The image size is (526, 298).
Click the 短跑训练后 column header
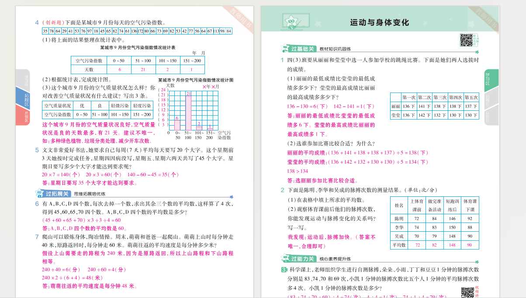point(452,205)
